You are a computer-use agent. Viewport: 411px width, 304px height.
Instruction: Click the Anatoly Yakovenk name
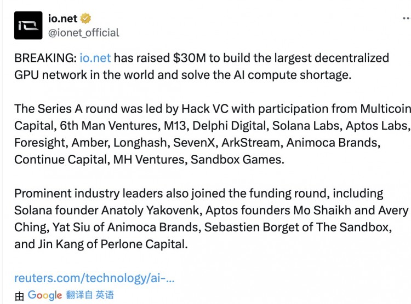pyautogui.click(x=150, y=210)
